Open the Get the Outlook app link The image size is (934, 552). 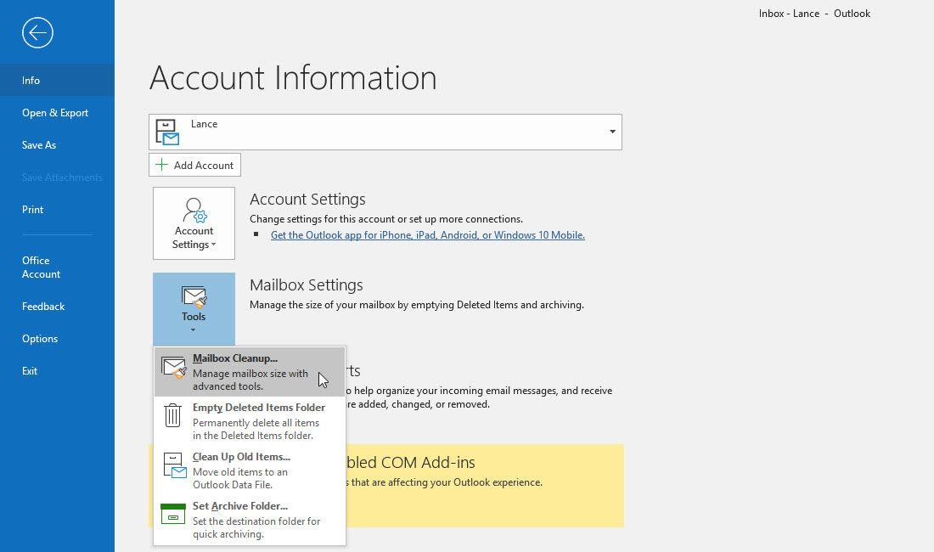coord(427,235)
